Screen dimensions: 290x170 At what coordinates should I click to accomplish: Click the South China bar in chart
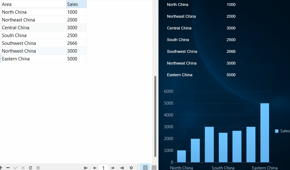click(223, 148)
